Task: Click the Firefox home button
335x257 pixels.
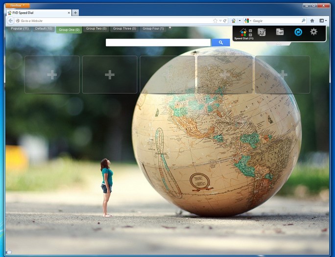Action: [x=312, y=21]
